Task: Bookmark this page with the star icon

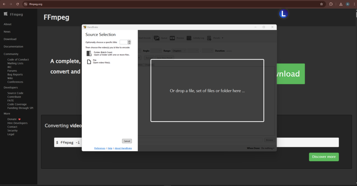Action: [x=322, y=4]
